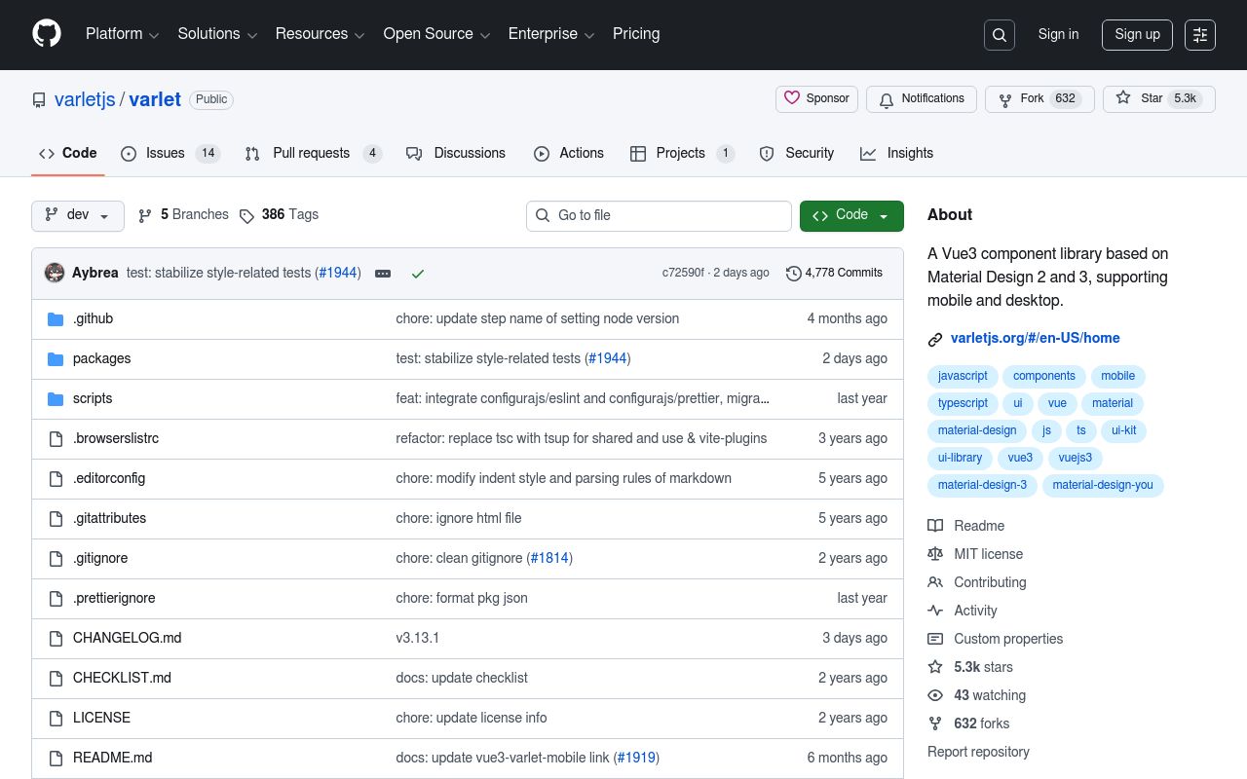
Task: Click Aybrea's avatar thumbnail
Action: [x=55, y=273]
